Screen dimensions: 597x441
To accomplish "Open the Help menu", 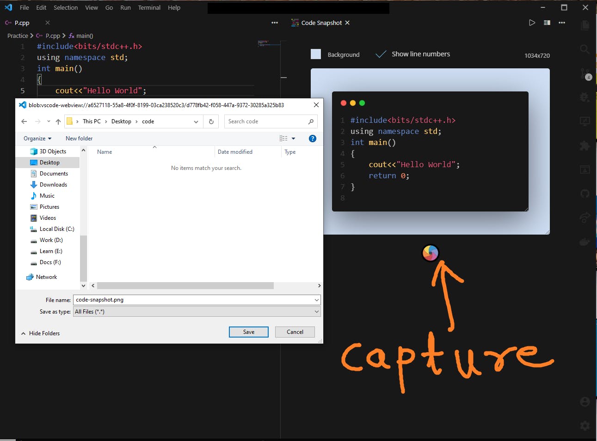I will coord(174,7).
